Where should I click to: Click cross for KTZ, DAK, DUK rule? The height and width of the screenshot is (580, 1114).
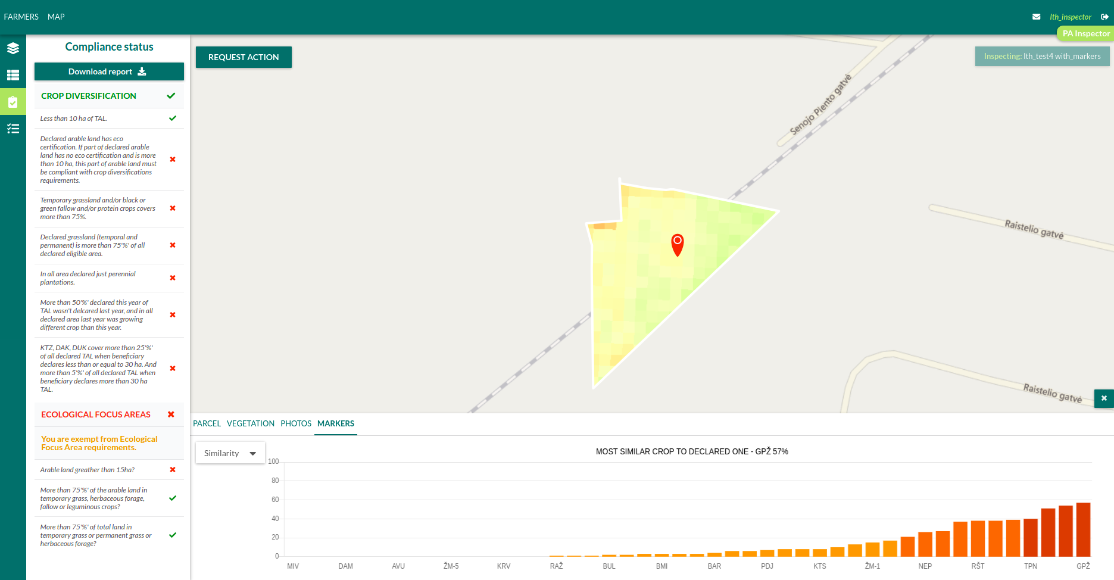[x=173, y=369]
